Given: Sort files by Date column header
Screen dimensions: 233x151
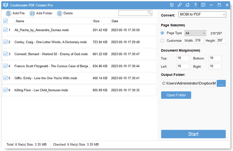Looking at the screenshot, I should point(115,21).
